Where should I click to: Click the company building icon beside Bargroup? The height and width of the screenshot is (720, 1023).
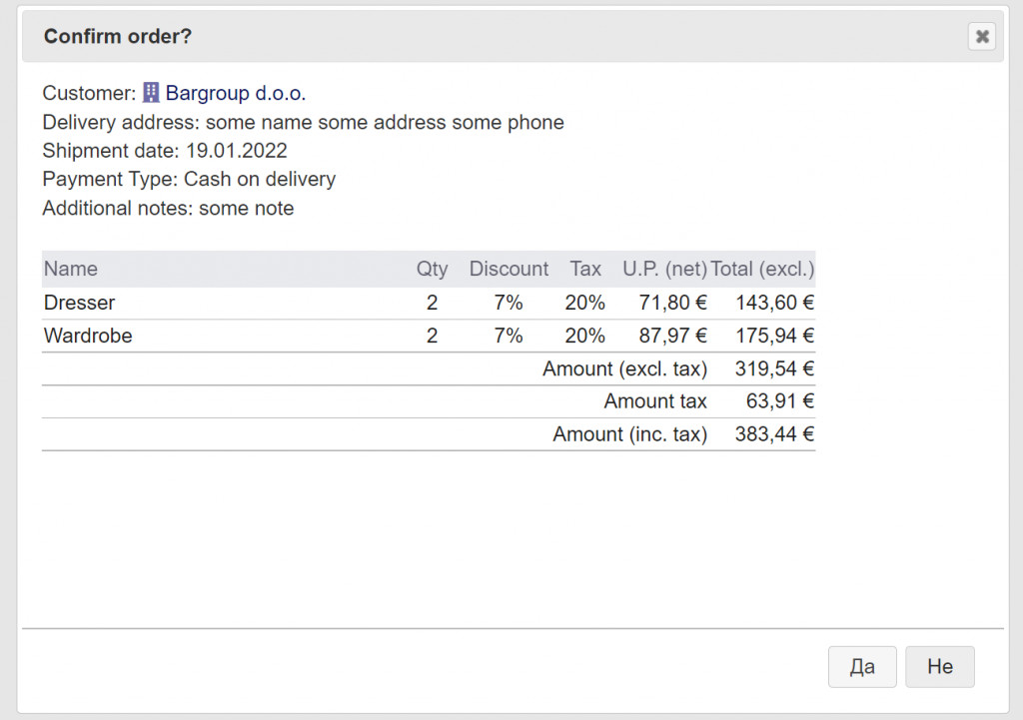[151, 93]
